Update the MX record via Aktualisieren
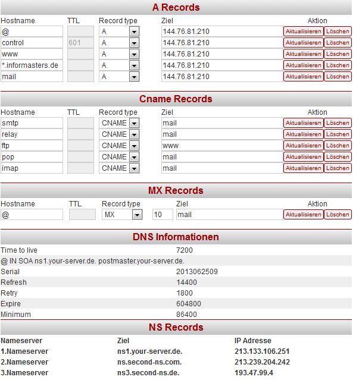This screenshot has width=353, height=380. click(303, 215)
